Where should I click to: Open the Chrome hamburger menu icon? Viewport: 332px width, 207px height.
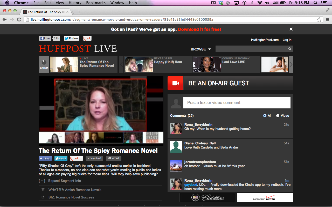[327, 20]
